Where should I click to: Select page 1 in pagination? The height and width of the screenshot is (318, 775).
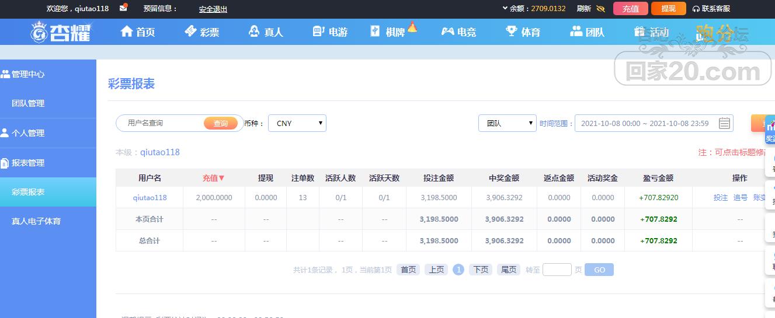click(x=458, y=270)
